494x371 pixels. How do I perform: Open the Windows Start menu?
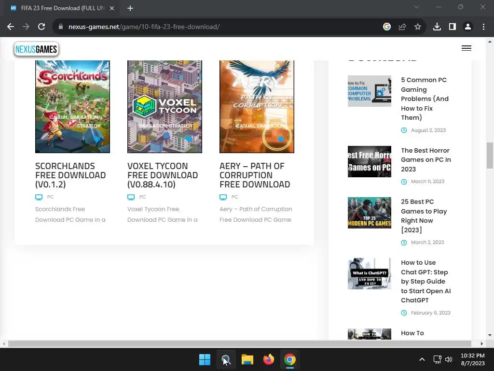pos(205,359)
